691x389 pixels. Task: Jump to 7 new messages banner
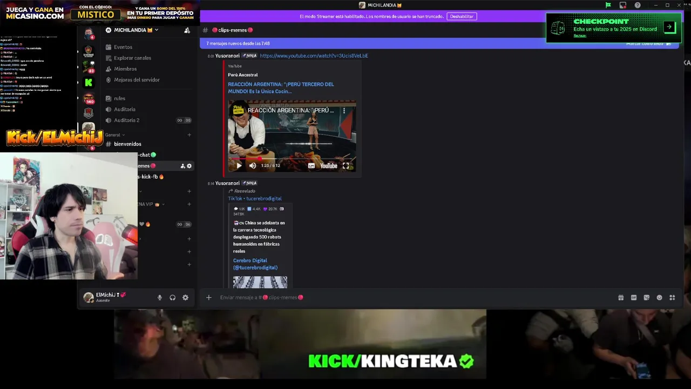point(238,43)
